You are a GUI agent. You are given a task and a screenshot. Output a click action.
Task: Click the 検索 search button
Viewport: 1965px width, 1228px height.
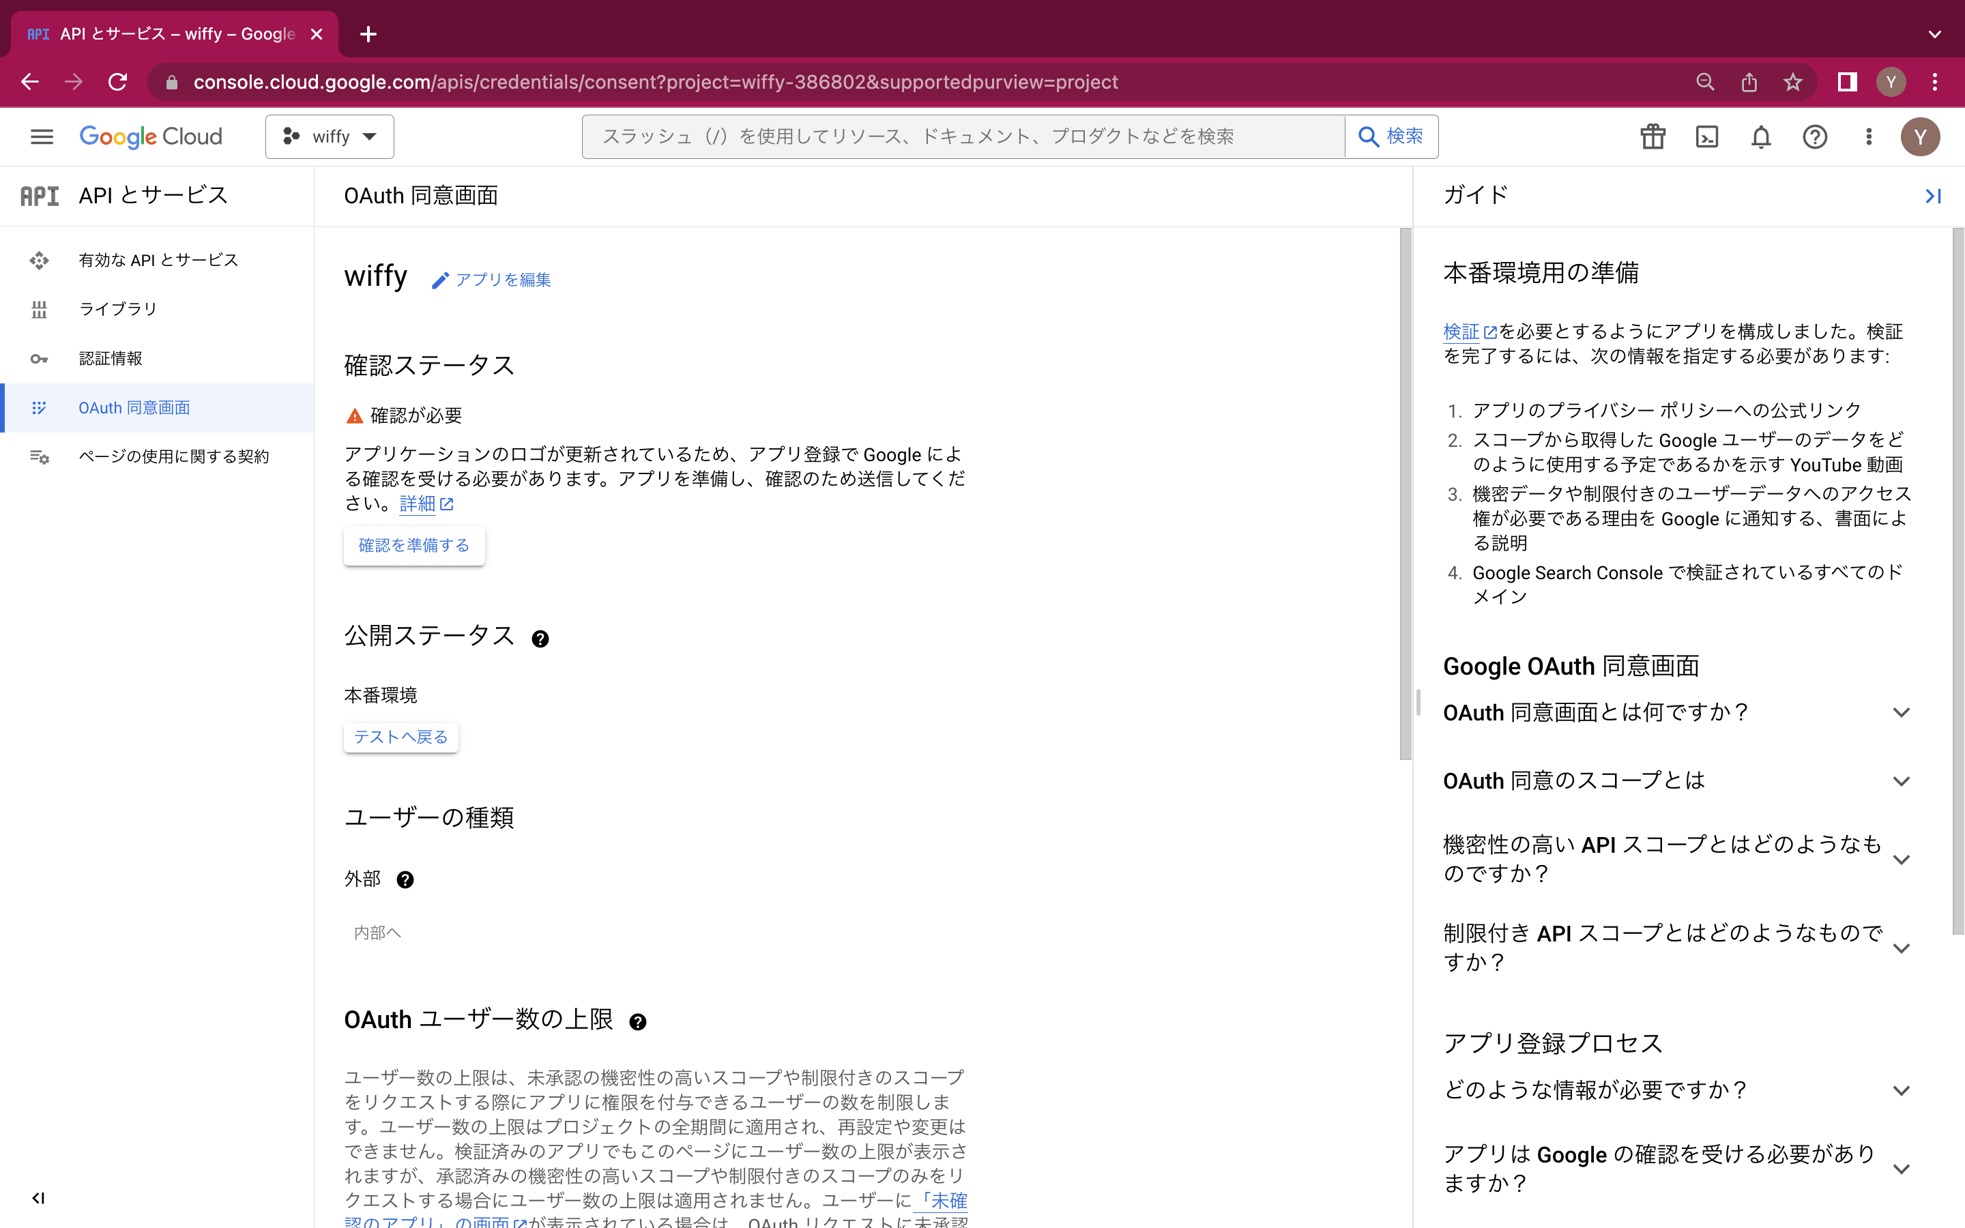[1391, 136]
